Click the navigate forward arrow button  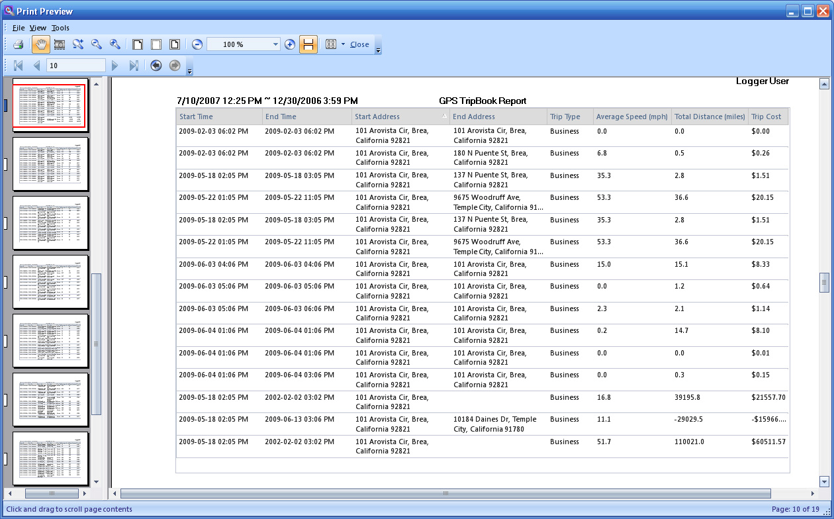pyautogui.click(x=175, y=66)
